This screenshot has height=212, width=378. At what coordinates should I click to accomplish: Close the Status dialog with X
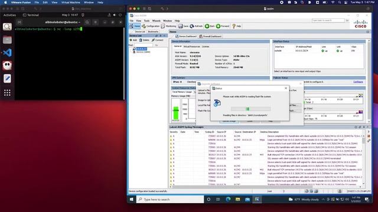(x=286, y=88)
